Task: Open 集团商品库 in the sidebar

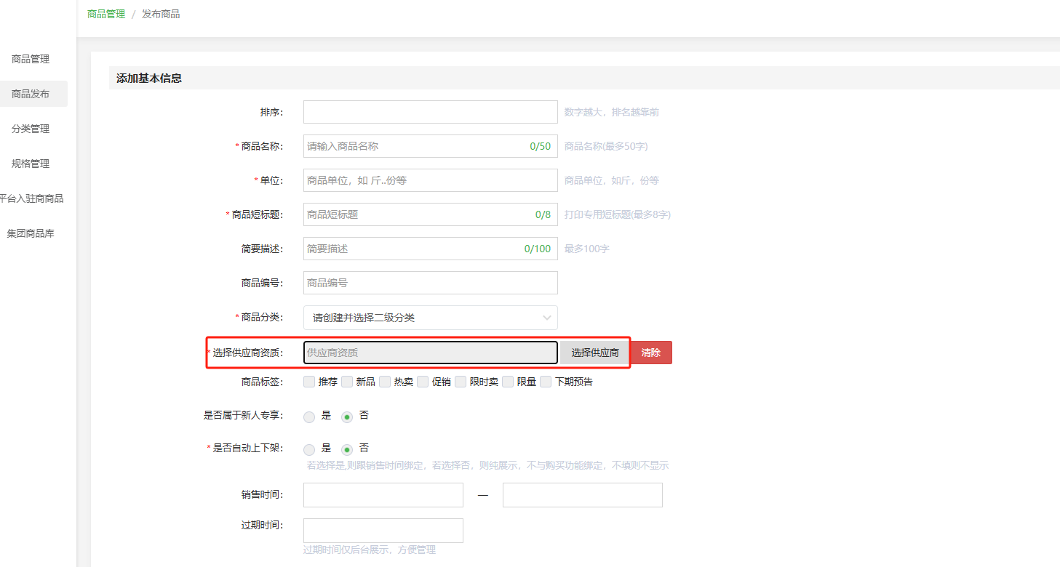Action: tap(31, 233)
